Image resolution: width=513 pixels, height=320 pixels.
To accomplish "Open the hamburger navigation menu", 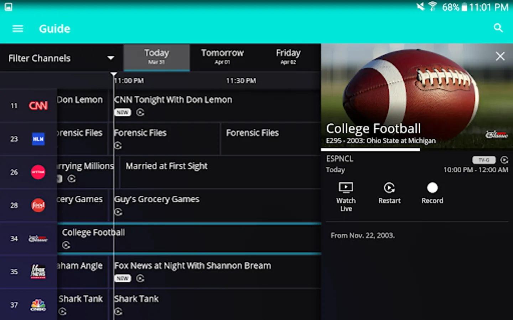I will pyautogui.click(x=17, y=28).
